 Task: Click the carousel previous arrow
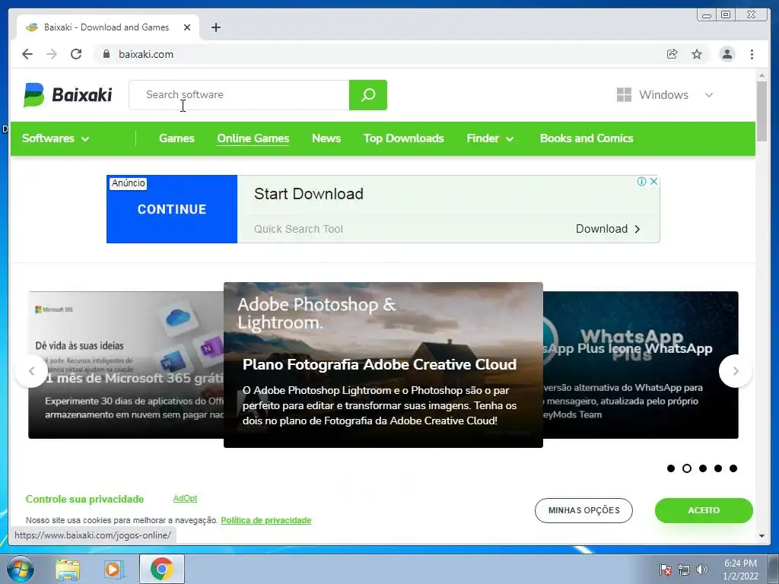point(31,371)
